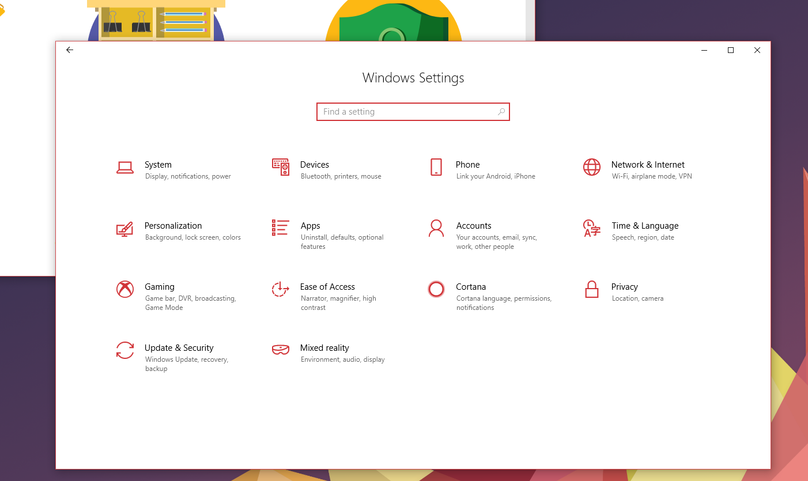Open Network & Internet via the globe icon
Screen dimensions: 808x481
pos(591,168)
